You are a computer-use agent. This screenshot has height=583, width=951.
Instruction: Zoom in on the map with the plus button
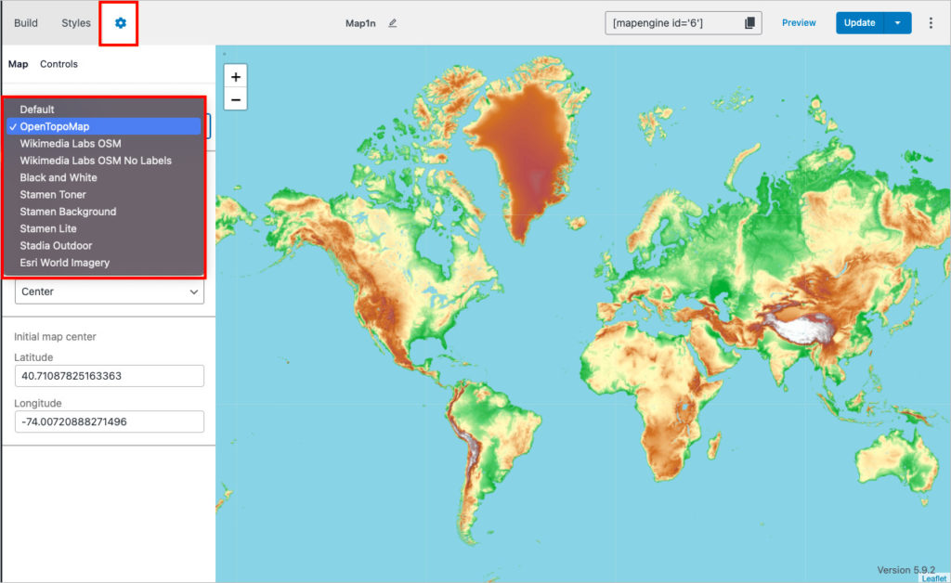235,76
